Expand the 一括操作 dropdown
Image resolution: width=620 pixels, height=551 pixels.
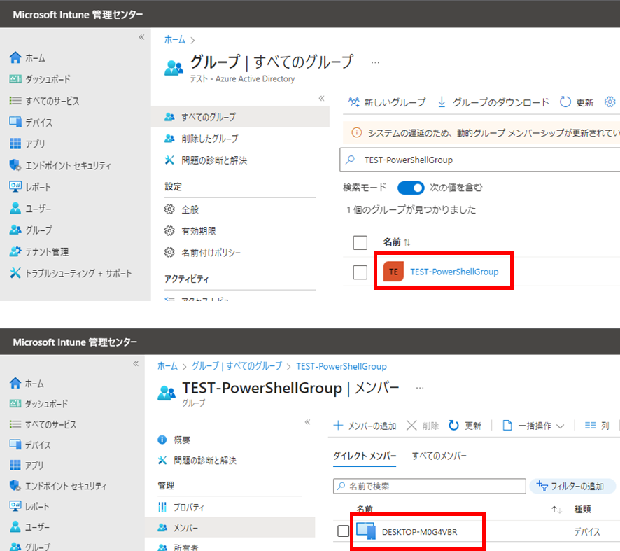pos(533,426)
